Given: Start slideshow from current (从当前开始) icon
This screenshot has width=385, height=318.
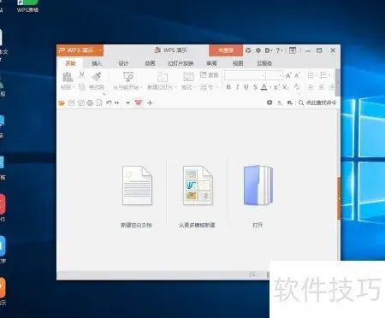Looking at the screenshot, I should point(127,77).
